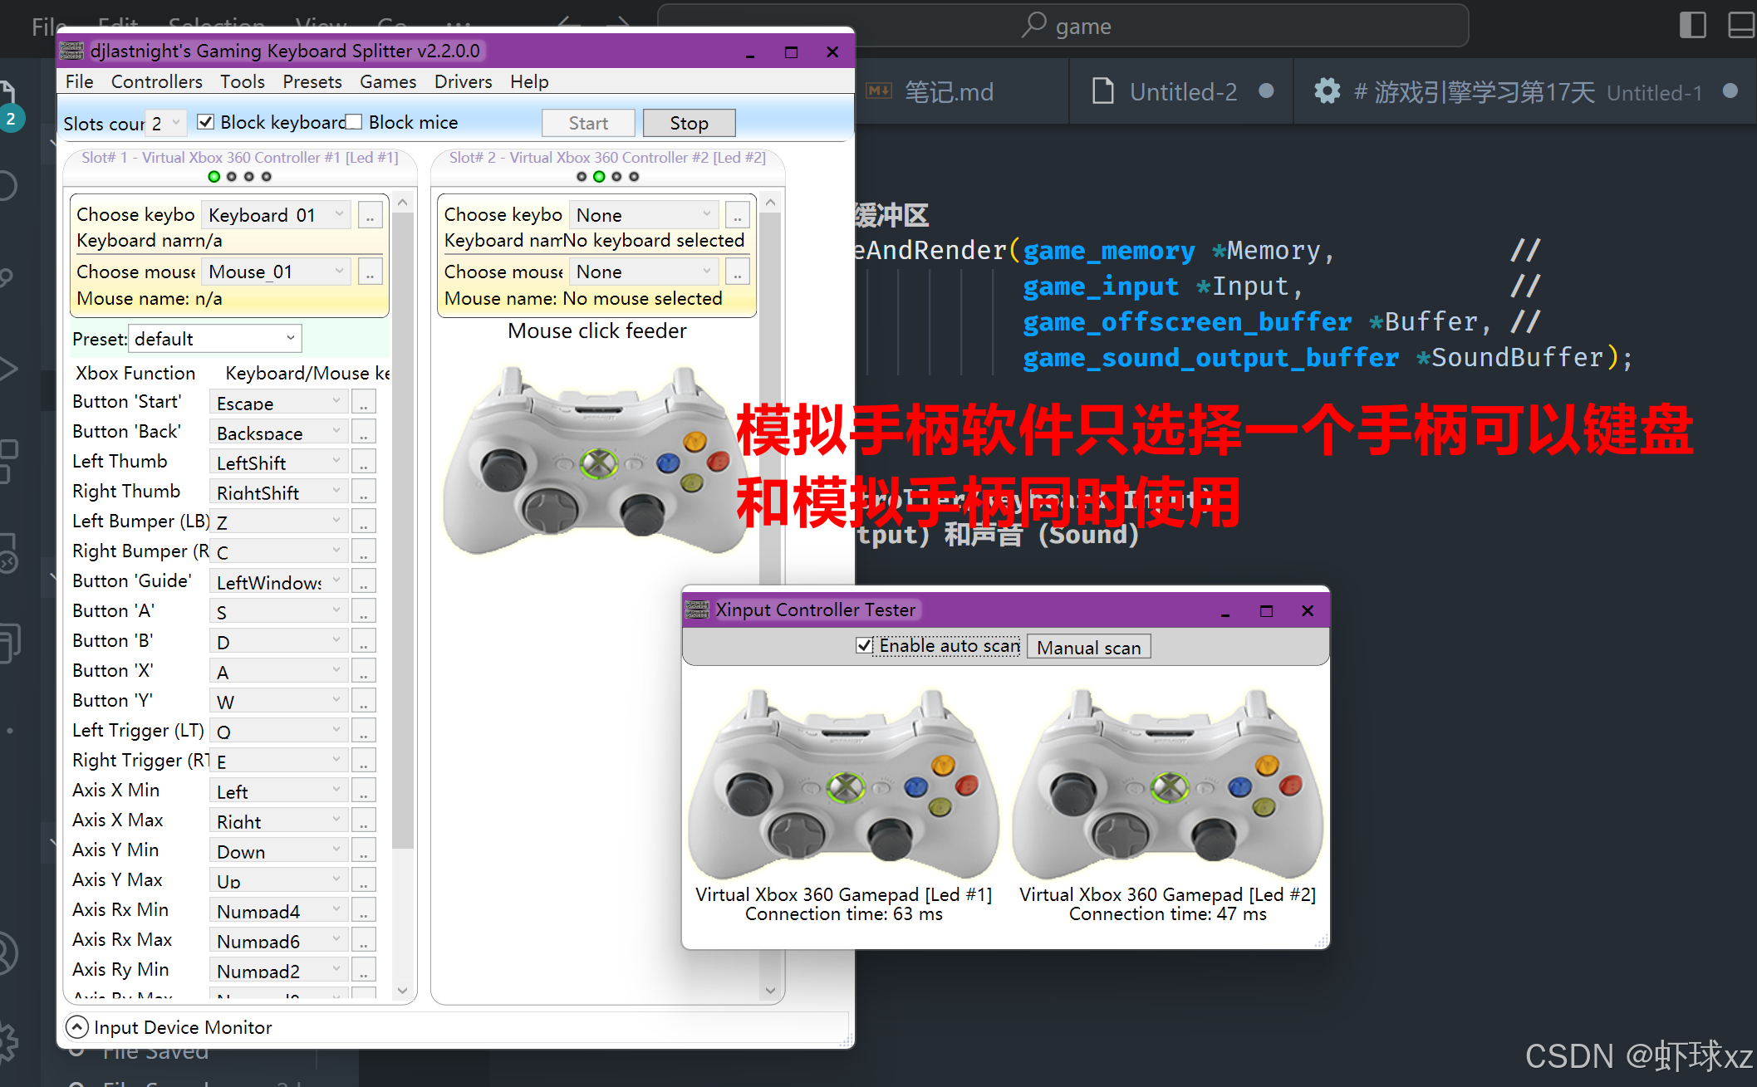The width and height of the screenshot is (1757, 1087).
Task: Click the '..' key-detect button for Left Bumper
Action: [x=363, y=522]
